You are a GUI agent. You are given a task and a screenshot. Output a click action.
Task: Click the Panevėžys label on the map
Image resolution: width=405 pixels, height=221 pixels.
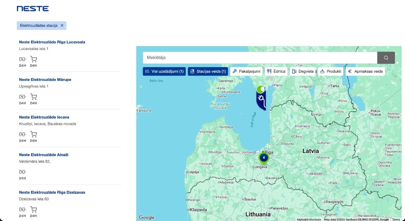[x=279, y=208]
